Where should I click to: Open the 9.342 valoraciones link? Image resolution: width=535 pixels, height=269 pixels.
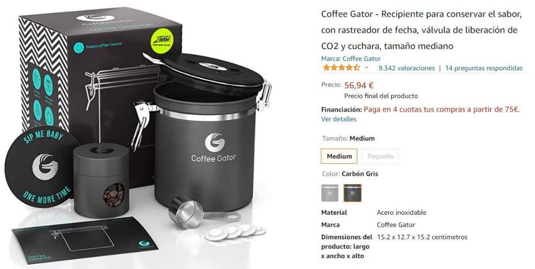tap(406, 68)
